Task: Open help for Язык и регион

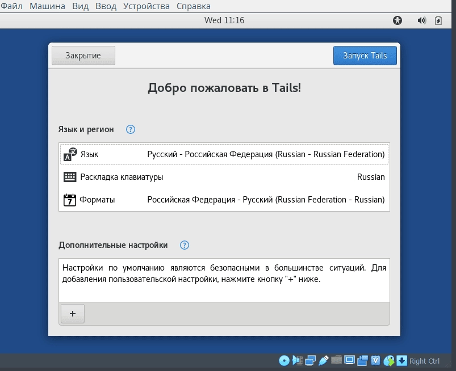Action: (x=130, y=129)
